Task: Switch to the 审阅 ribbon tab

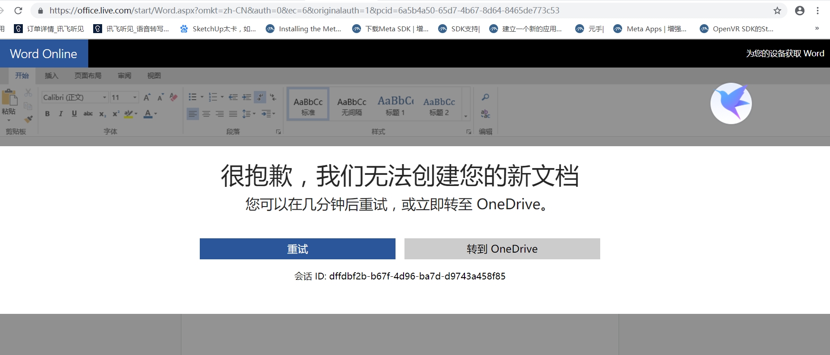Action: pos(125,76)
